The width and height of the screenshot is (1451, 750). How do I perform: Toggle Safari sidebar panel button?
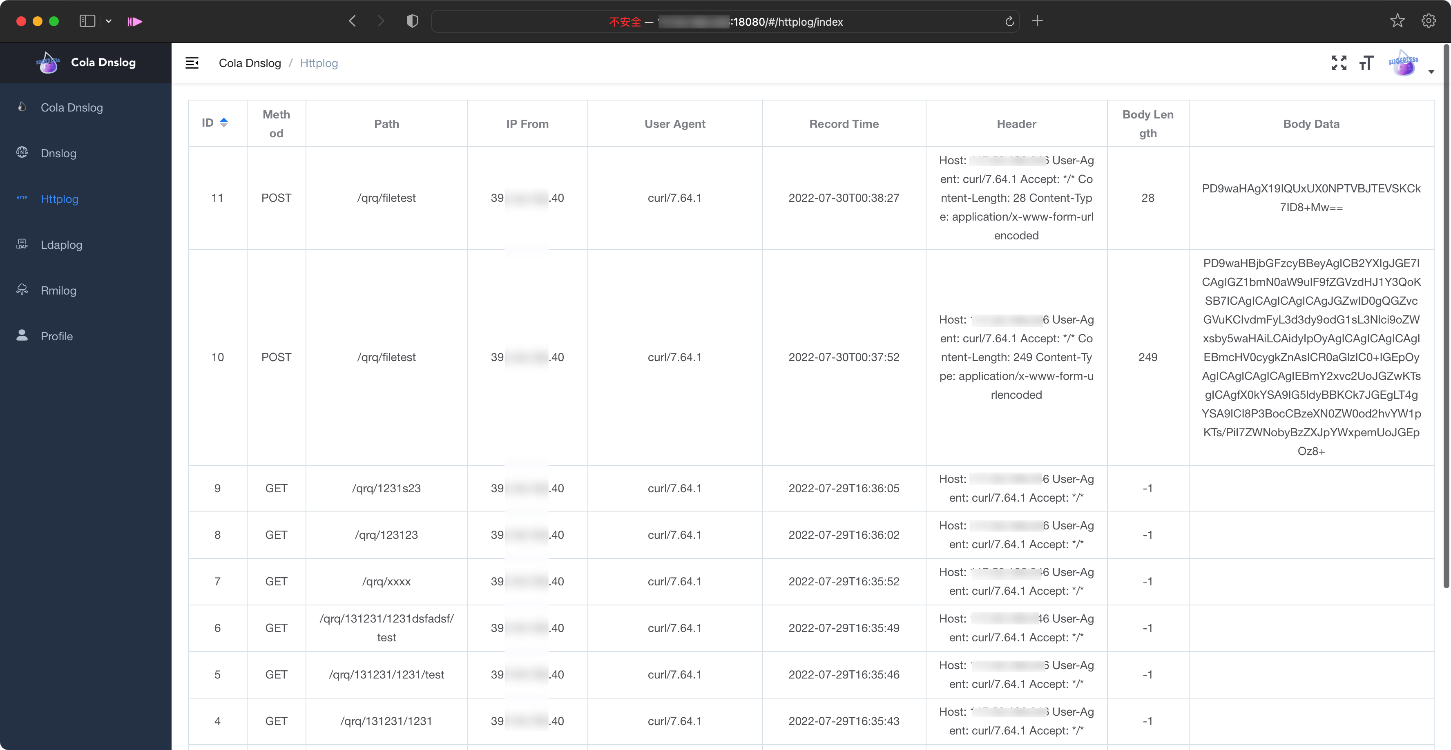87,21
